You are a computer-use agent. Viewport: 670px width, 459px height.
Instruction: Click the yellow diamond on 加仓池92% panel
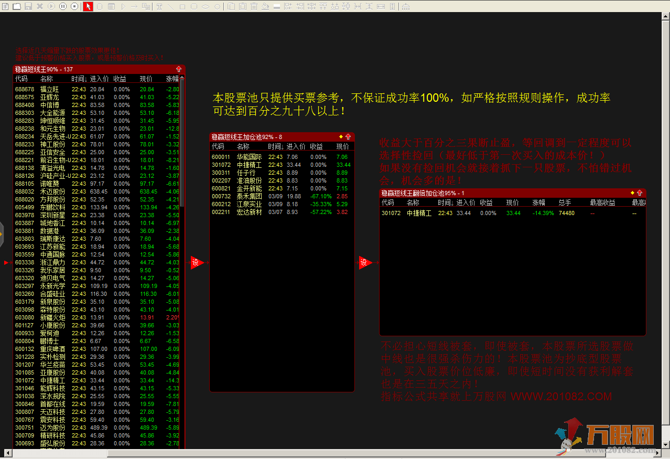pyautogui.click(x=341, y=136)
